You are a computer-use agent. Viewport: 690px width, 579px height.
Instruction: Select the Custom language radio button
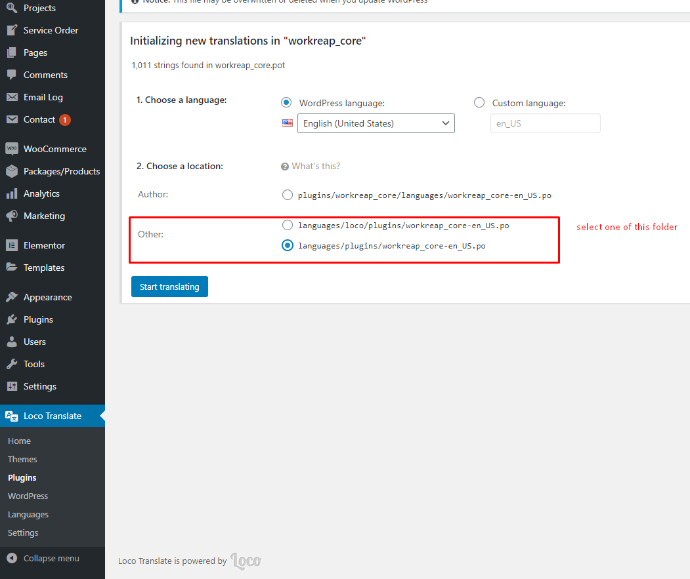[x=479, y=102]
